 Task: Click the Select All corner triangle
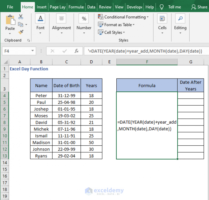pos(6,62)
